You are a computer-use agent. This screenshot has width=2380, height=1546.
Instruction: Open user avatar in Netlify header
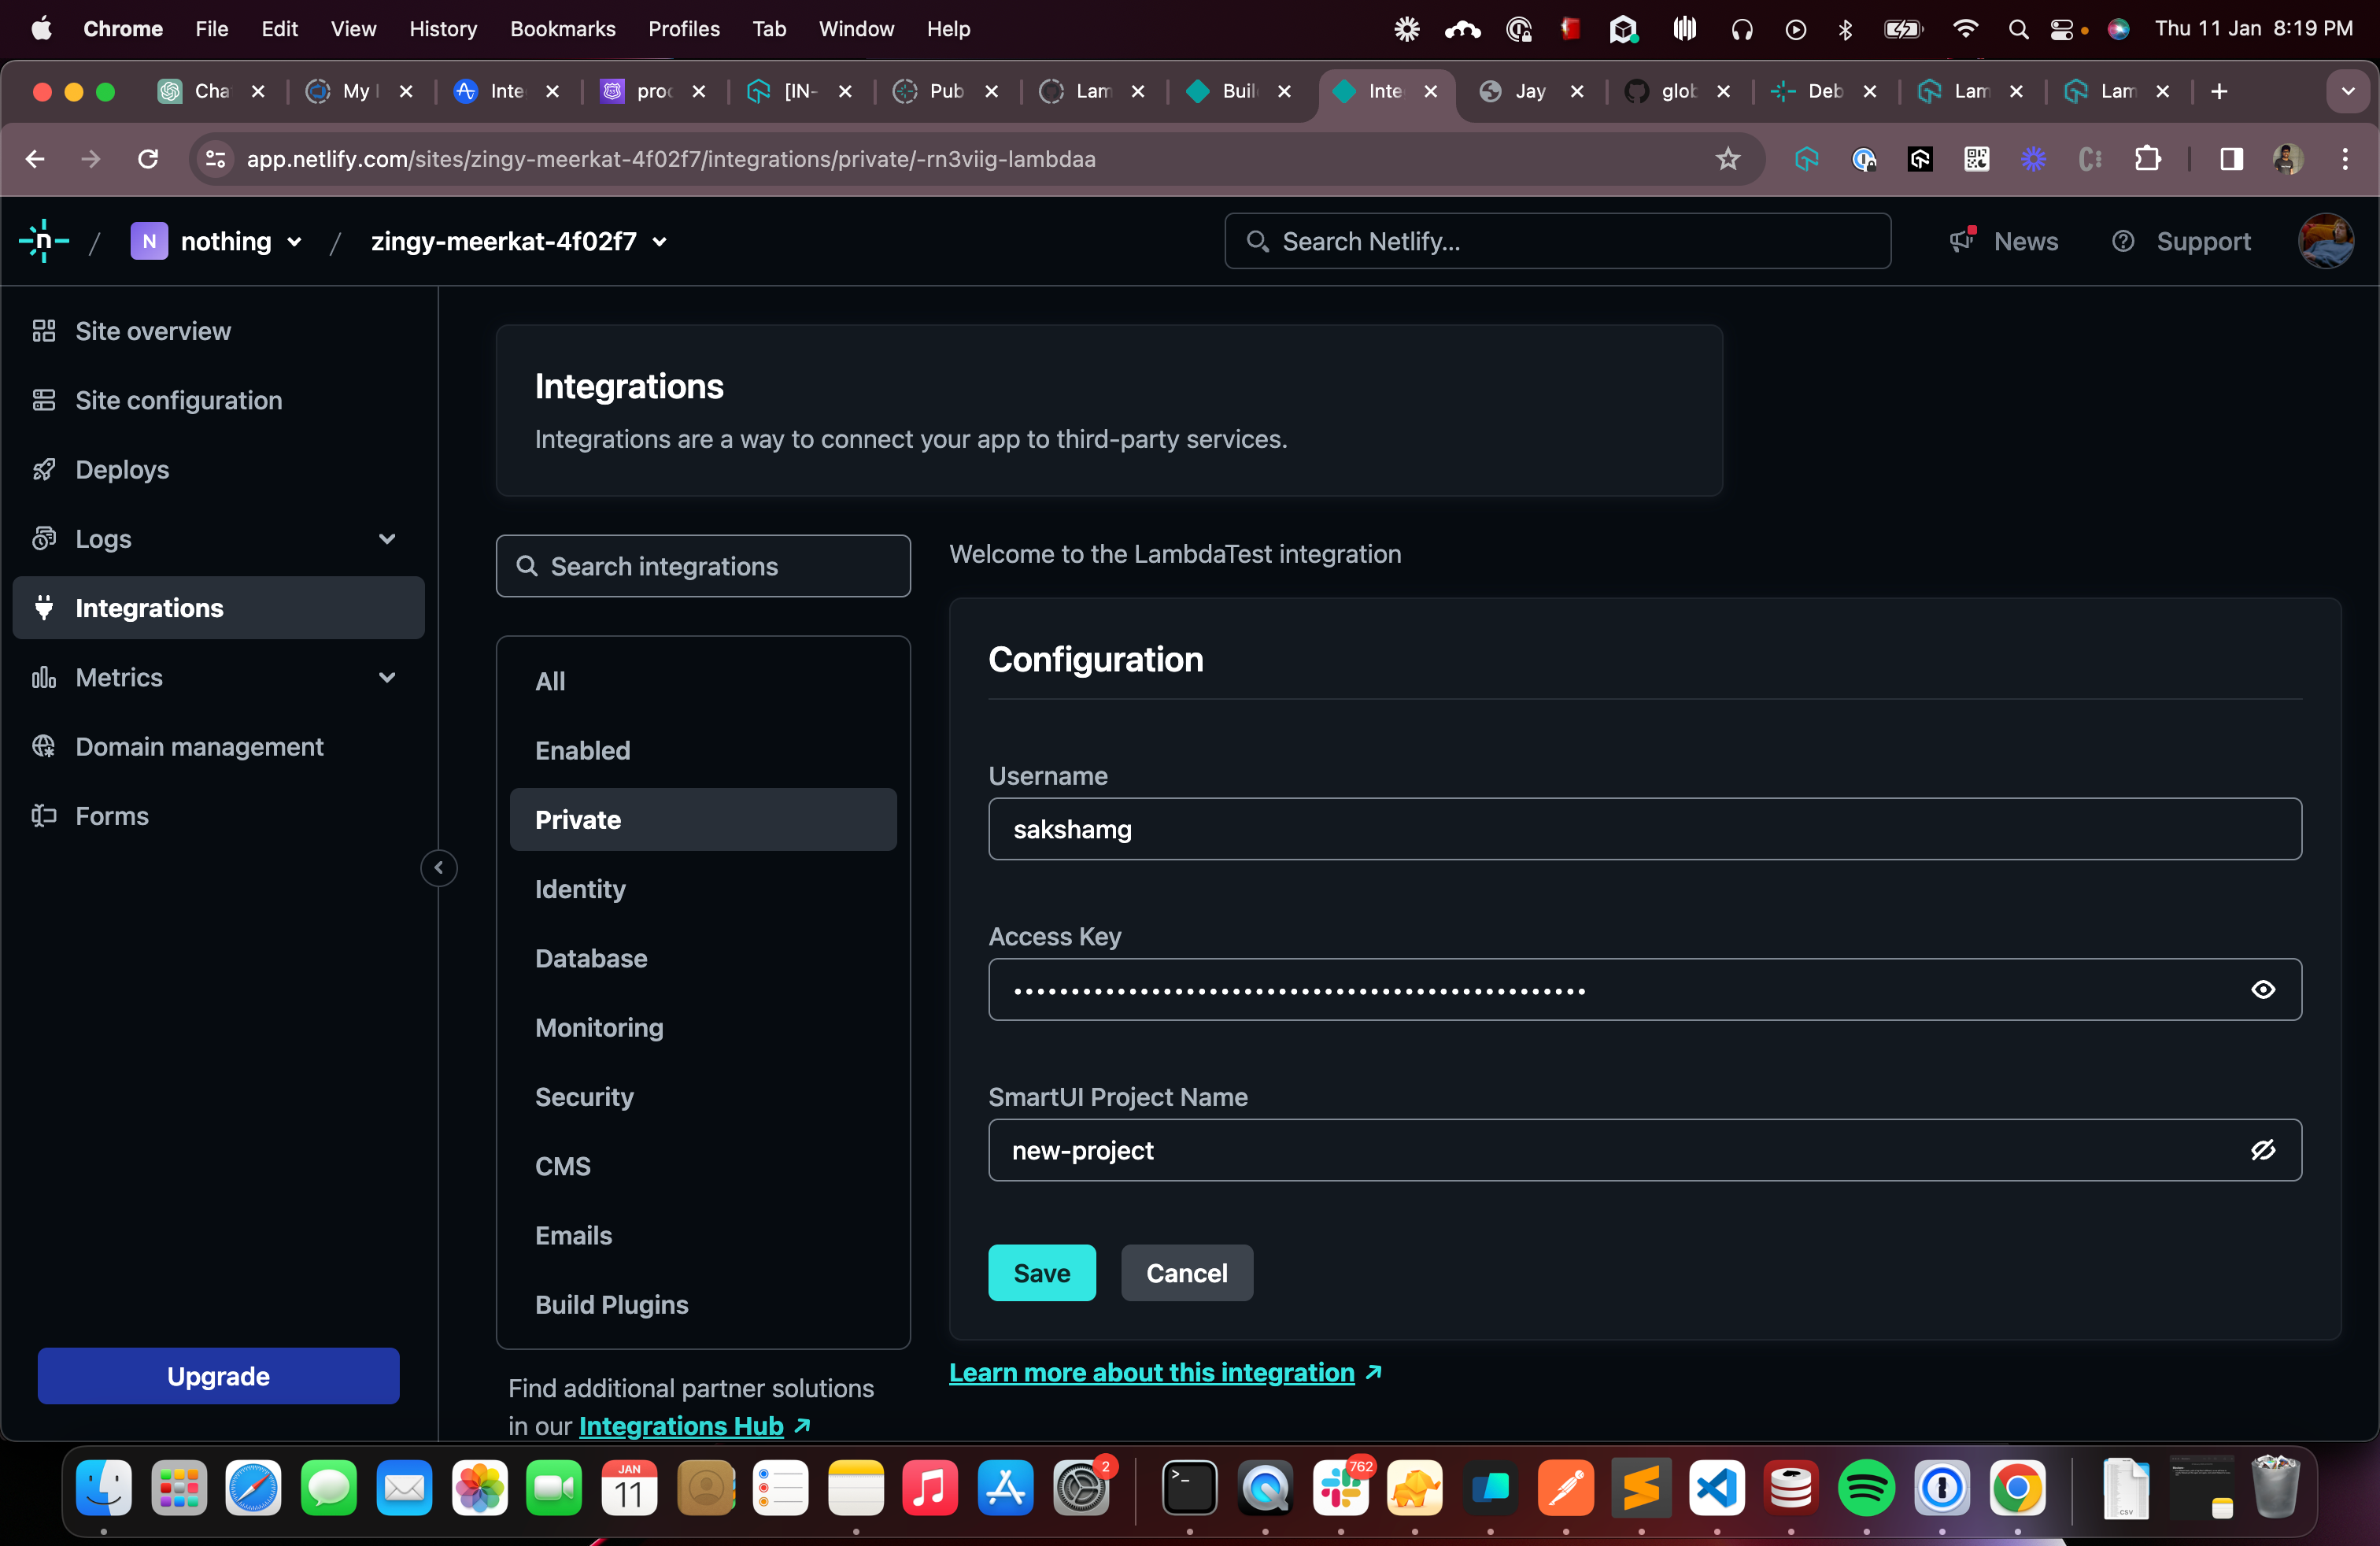tap(2325, 241)
